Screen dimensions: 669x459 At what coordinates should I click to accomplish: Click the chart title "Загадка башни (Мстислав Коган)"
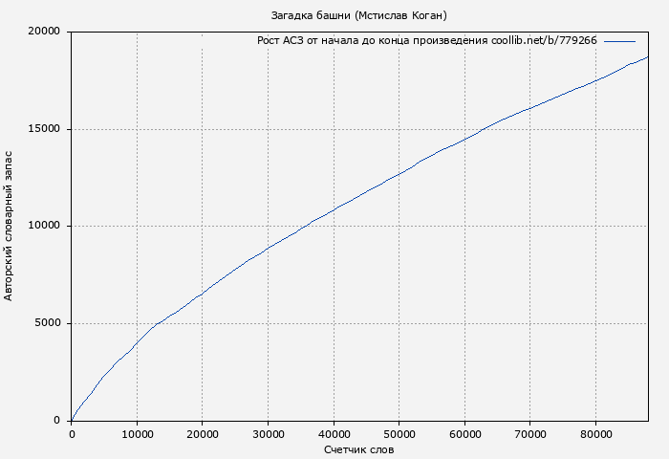pos(358,15)
